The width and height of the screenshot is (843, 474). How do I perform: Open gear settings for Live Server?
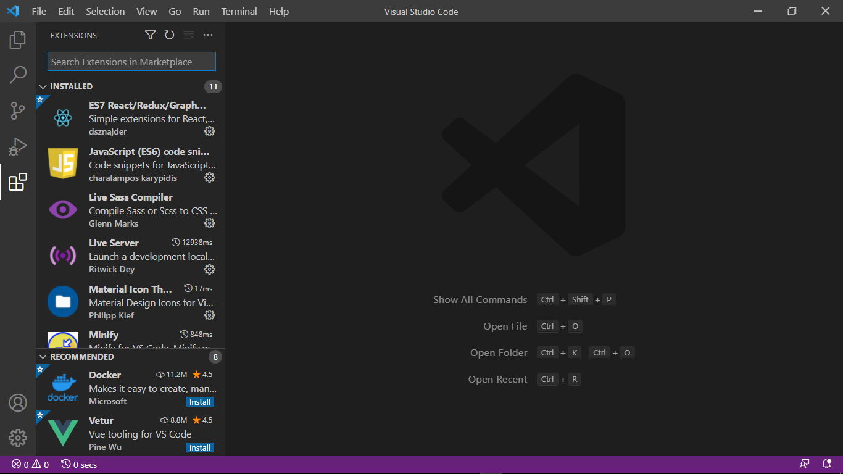coord(210,270)
